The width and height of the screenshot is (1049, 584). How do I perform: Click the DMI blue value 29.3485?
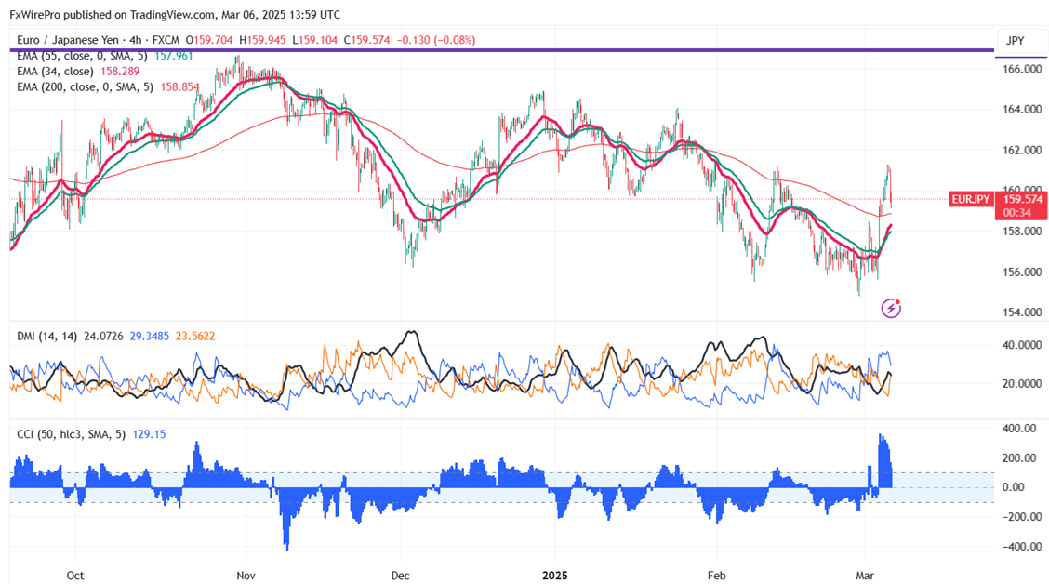coord(149,336)
